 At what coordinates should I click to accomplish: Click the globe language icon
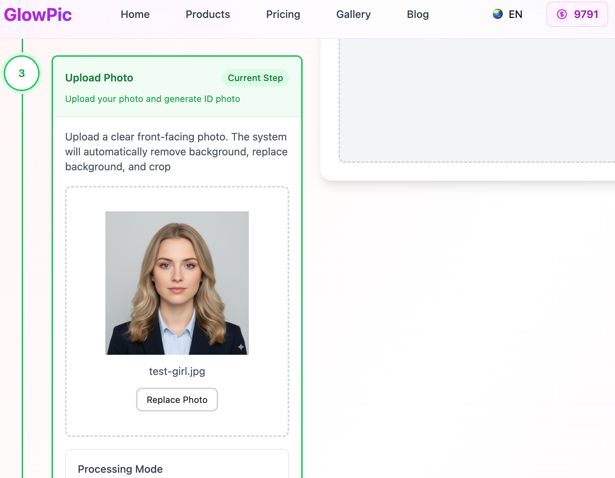click(x=497, y=14)
